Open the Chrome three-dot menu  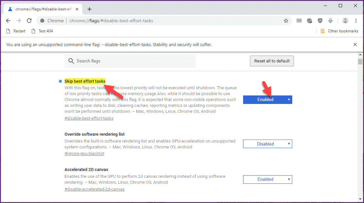(356, 21)
